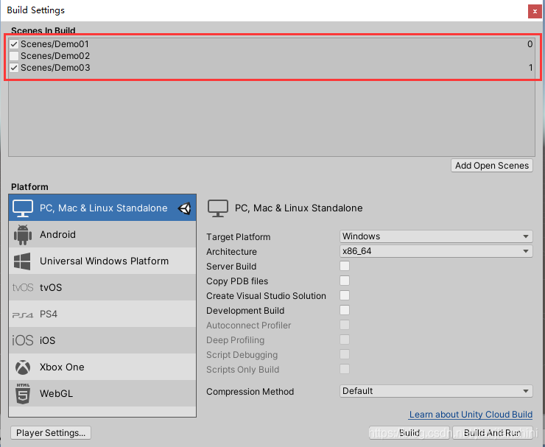Viewport: 545px width, 447px height.
Task: Enable the Server Build checkbox
Action: click(345, 266)
